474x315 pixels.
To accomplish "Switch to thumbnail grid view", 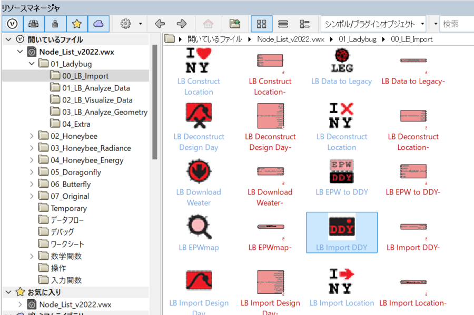I will 261,24.
